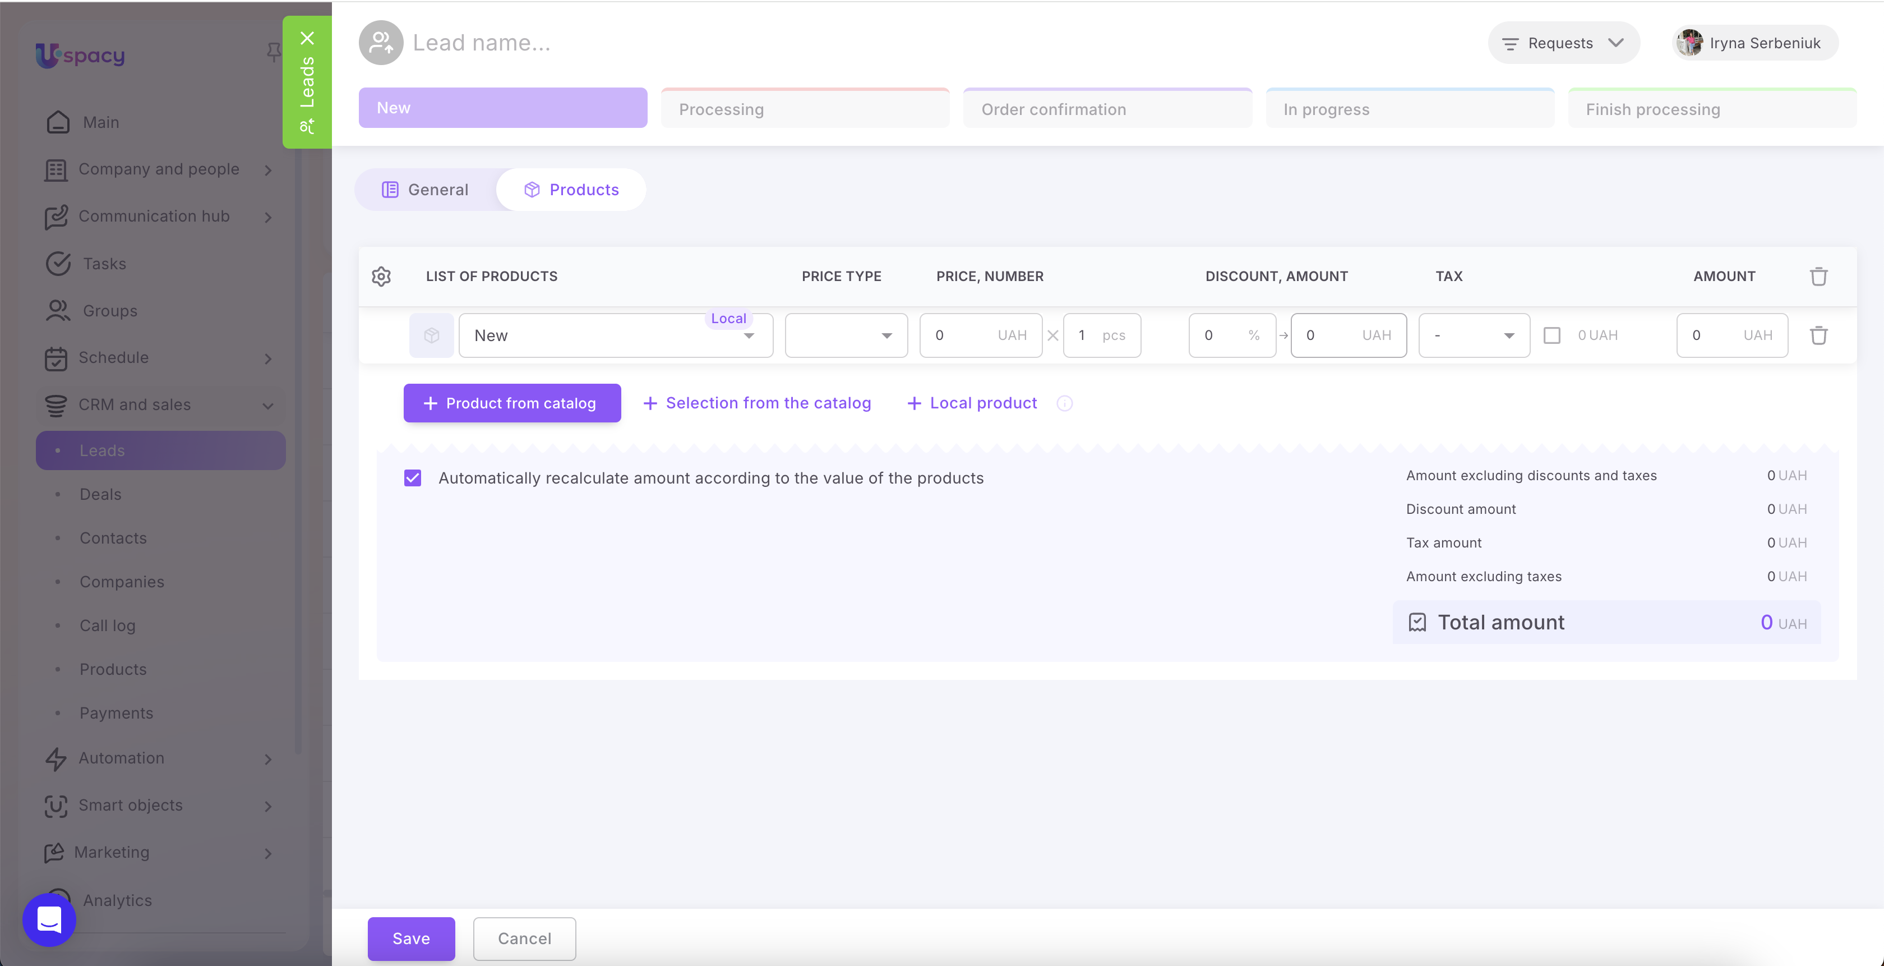Click the Requests filter icon
The width and height of the screenshot is (1884, 966).
(1509, 44)
